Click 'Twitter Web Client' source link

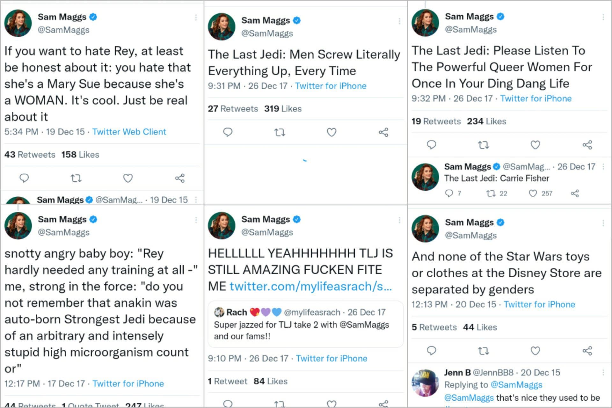129,132
